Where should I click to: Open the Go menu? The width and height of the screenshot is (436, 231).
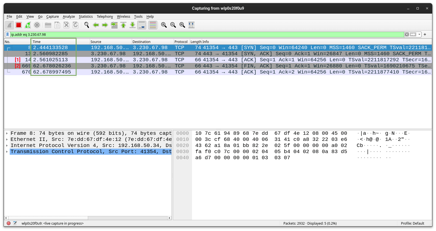click(40, 17)
